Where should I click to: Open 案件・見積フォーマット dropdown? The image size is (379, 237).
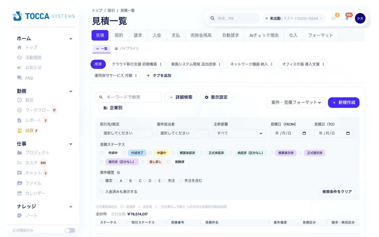tap(296, 102)
